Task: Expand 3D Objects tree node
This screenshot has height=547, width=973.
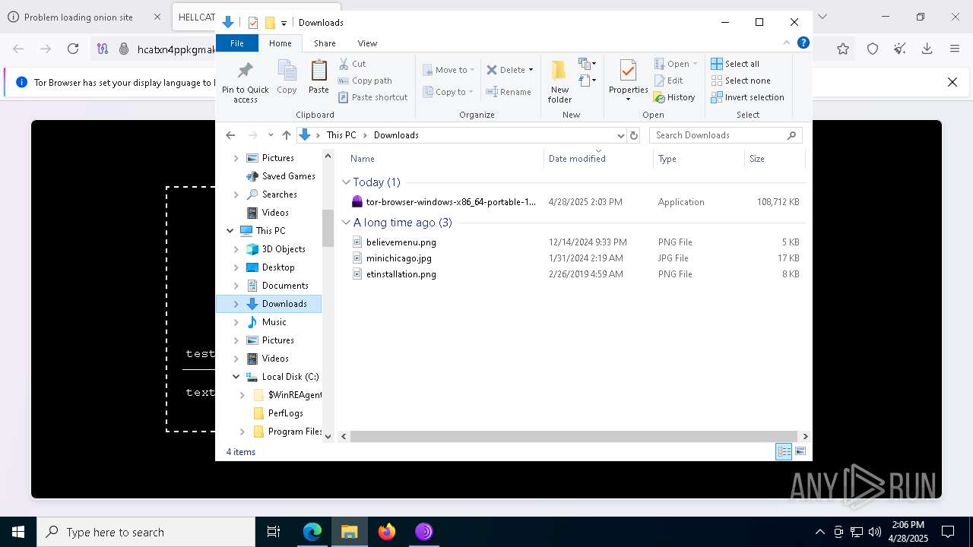Action: coord(236,249)
